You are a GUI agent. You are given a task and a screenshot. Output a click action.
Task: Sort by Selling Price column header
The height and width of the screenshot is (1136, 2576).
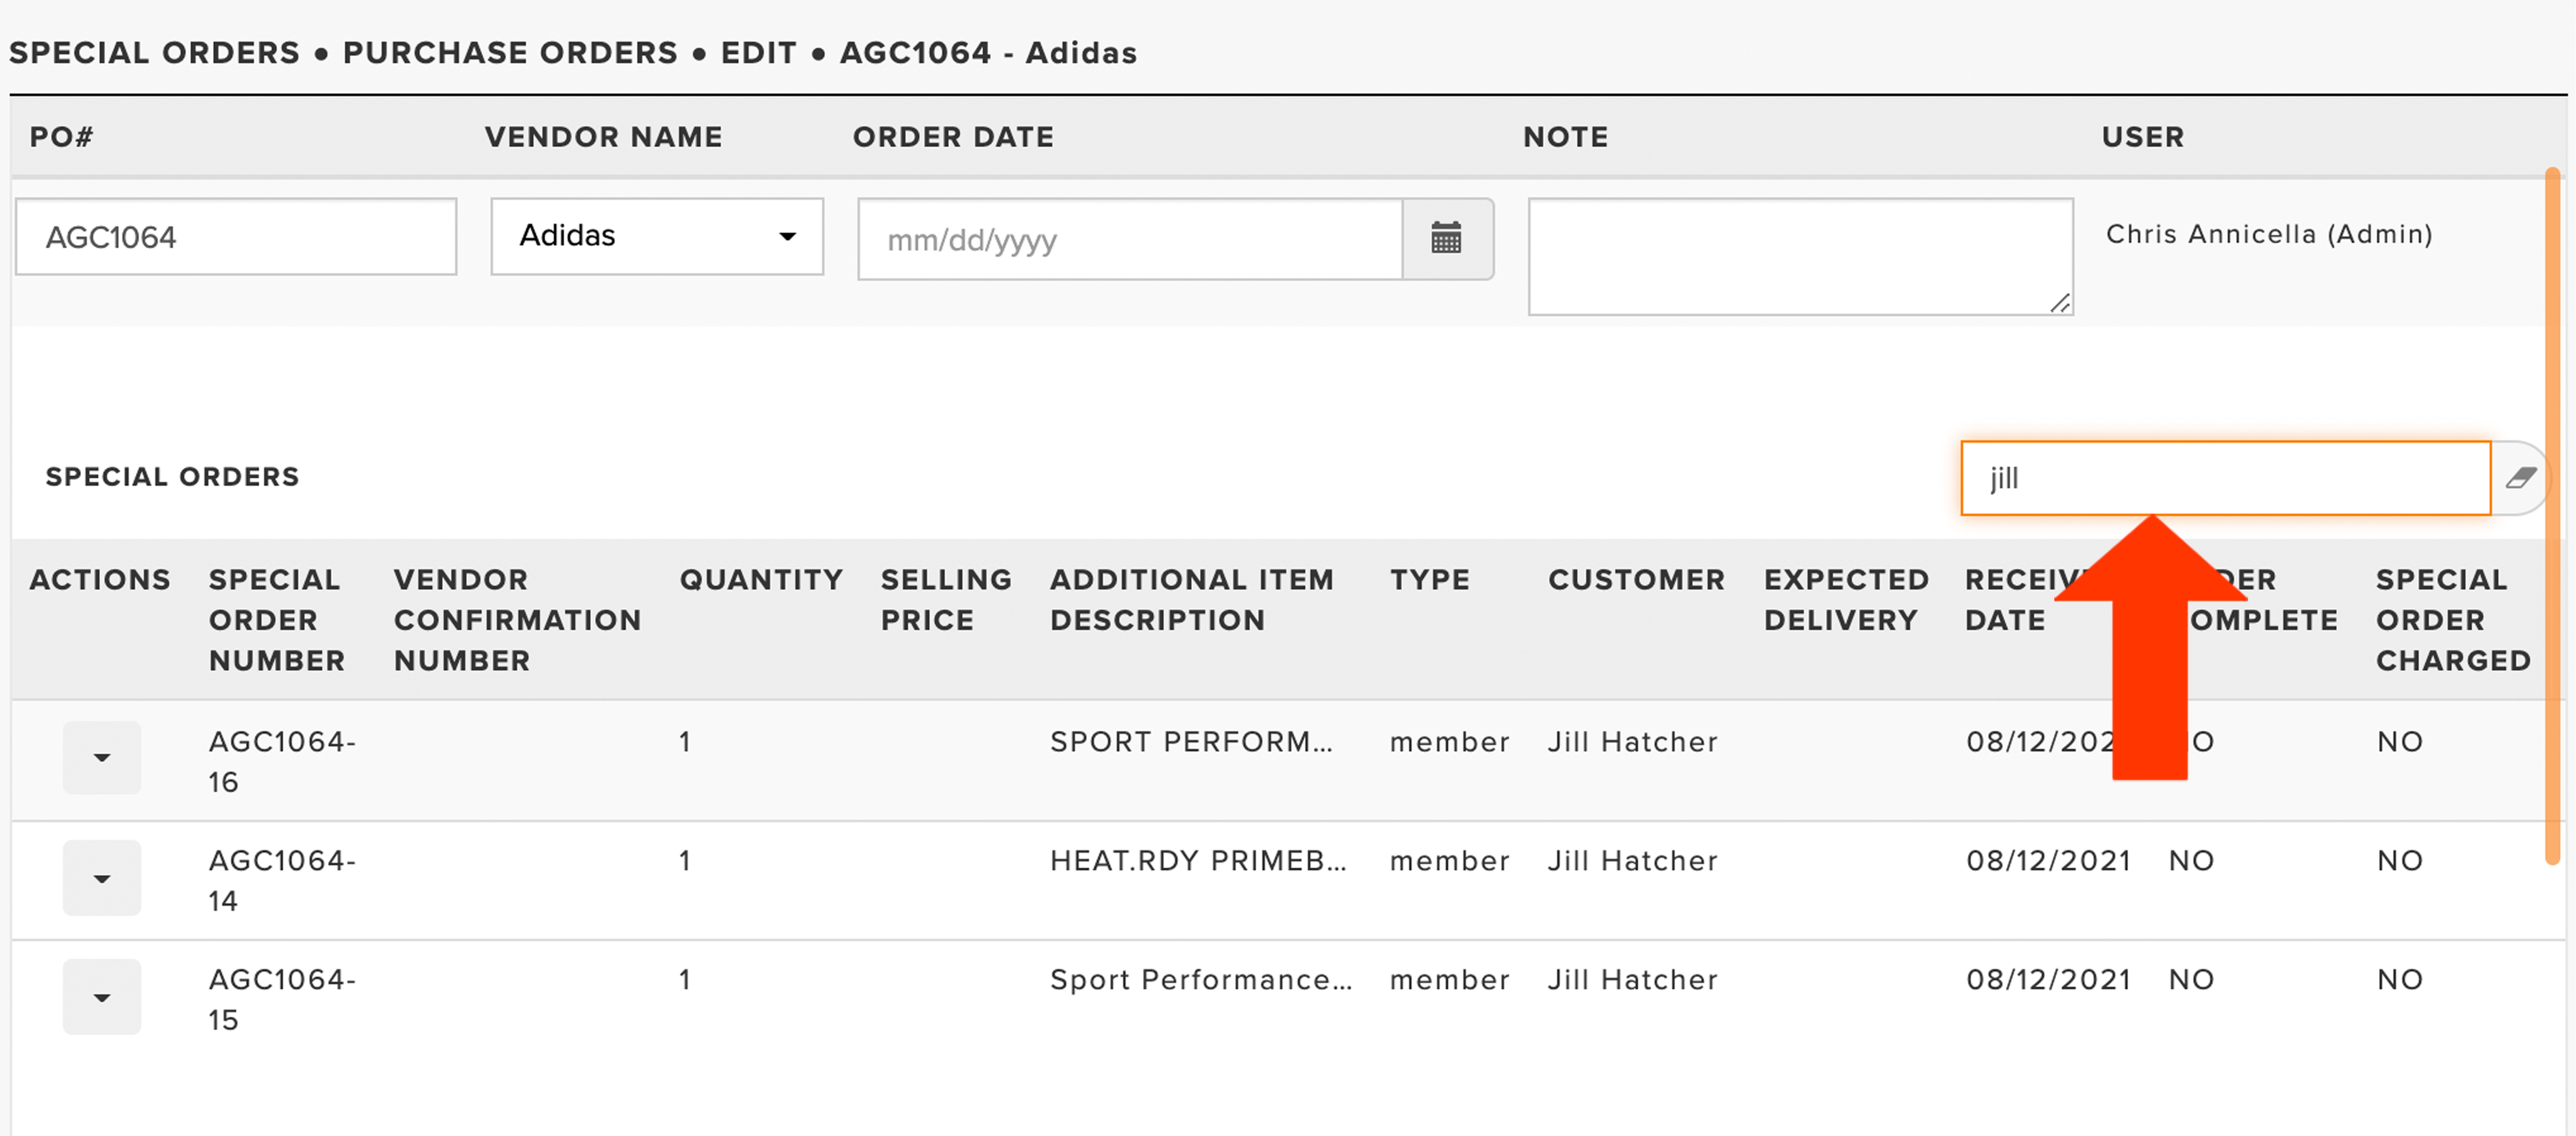[946, 600]
